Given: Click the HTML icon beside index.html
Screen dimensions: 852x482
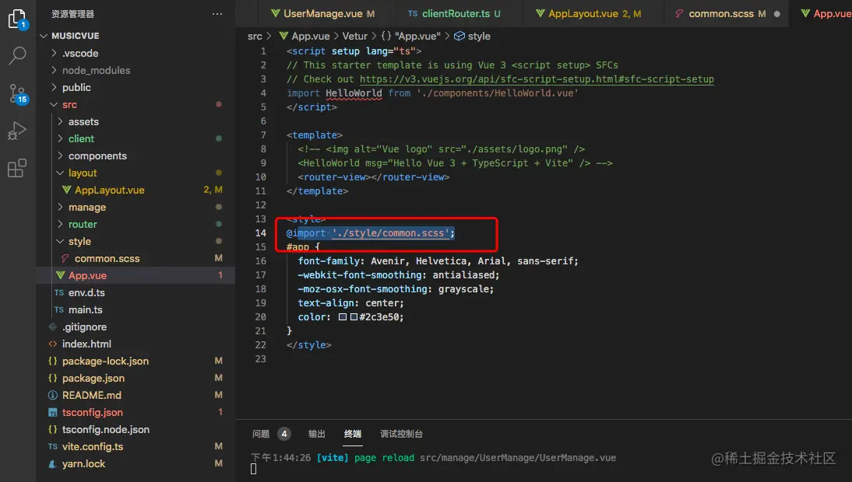Looking at the screenshot, I should (x=53, y=344).
